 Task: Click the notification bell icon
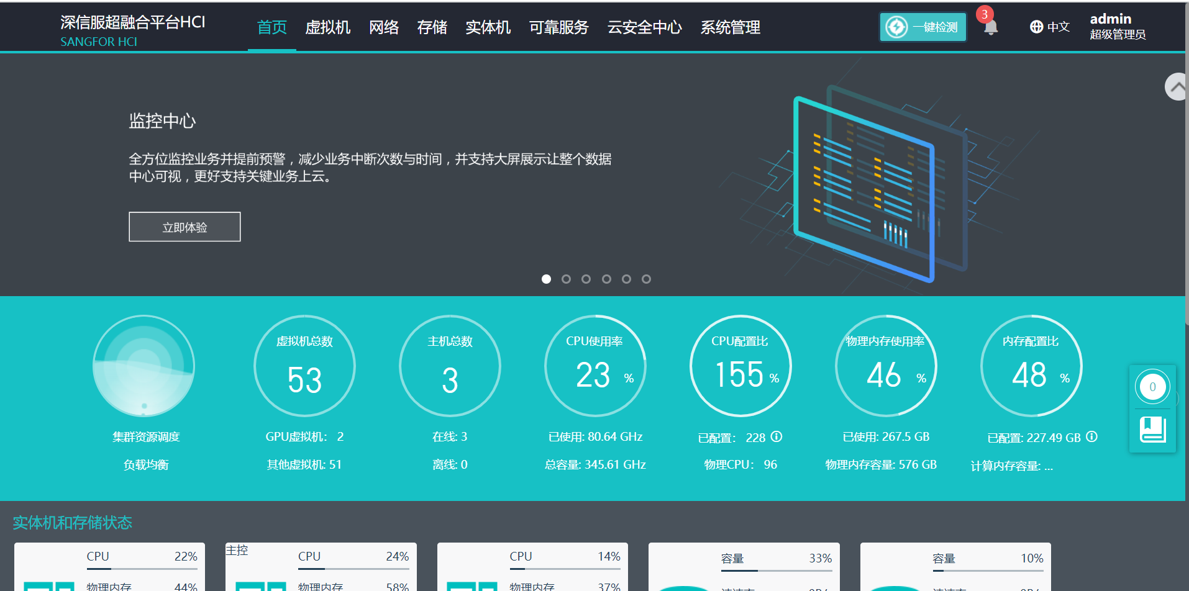coord(990,27)
